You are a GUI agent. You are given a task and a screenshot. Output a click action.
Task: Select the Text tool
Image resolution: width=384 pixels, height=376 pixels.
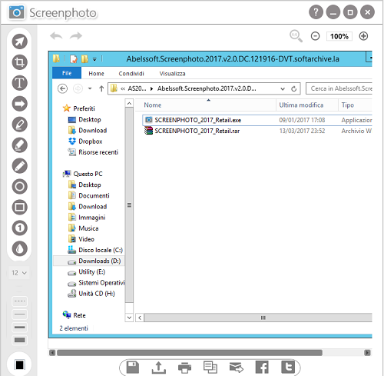click(20, 83)
